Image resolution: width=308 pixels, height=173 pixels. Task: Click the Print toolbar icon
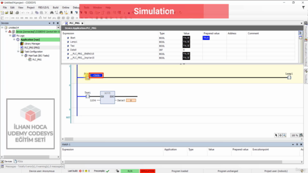click(x=17, y=13)
